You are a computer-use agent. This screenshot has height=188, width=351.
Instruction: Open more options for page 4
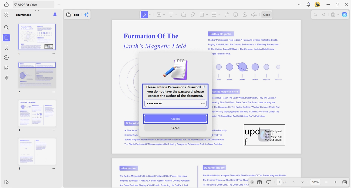[x=53, y=168]
